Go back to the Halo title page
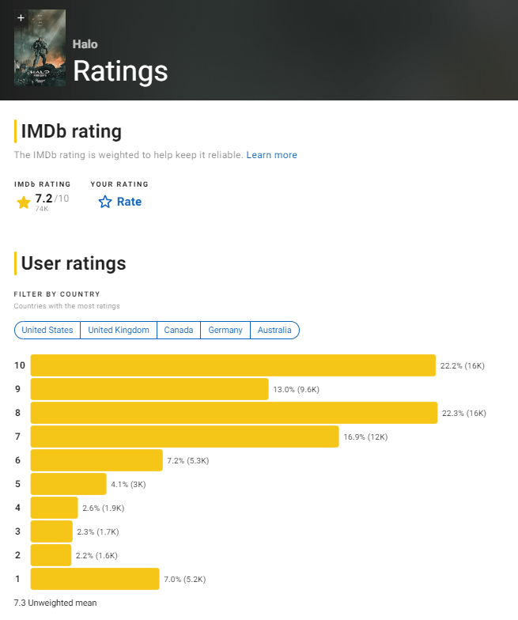Viewport: 518px width, 620px height. click(85, 44)
